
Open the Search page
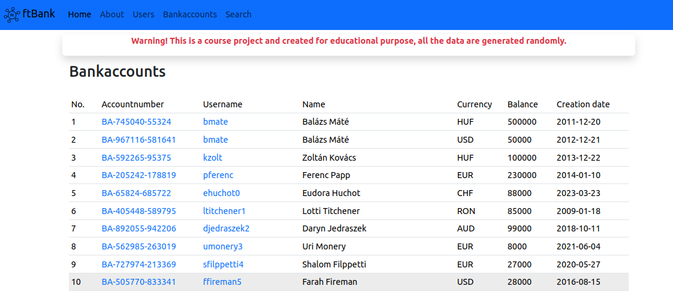click(239, 14)
